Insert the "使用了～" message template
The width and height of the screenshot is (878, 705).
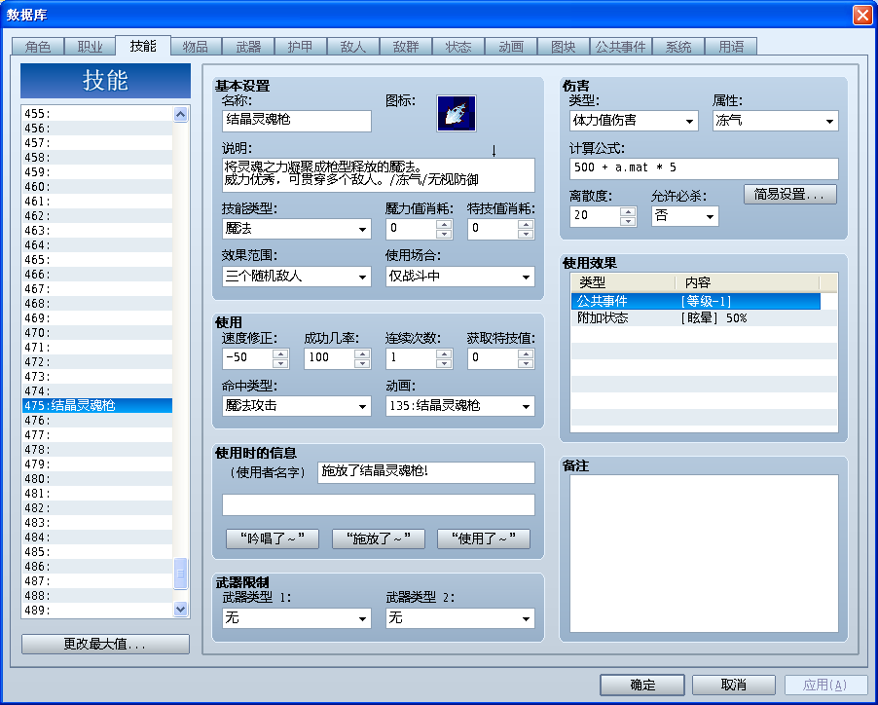tap(484, 538)
